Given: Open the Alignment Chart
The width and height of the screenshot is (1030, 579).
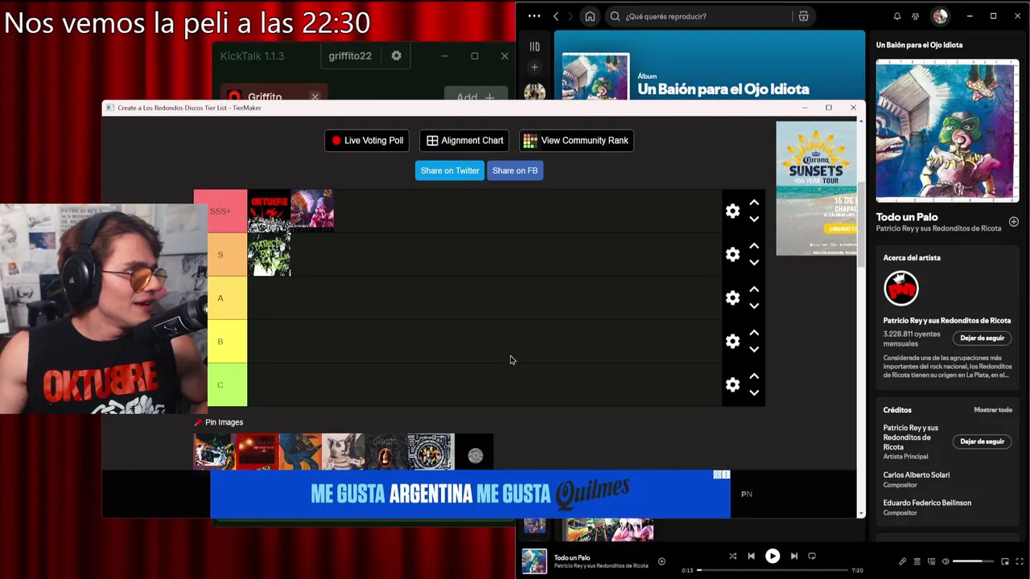Looking at the screenshot, I should pyautogui.click(x=464, y=141).
